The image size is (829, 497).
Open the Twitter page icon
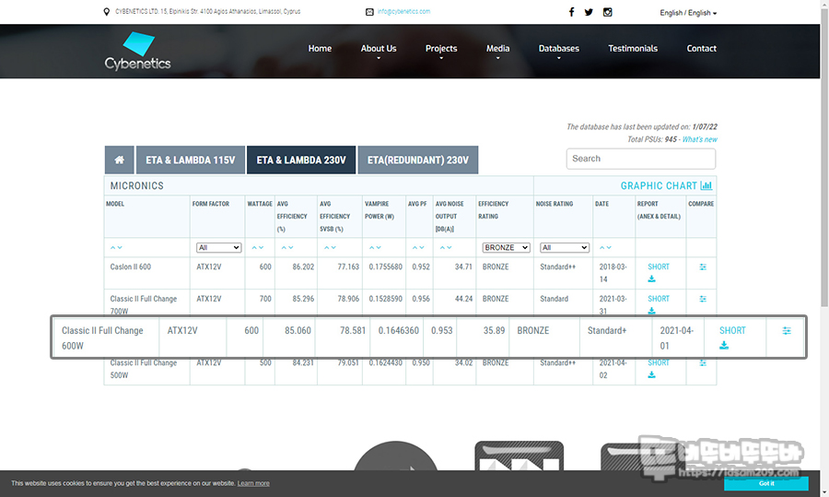point(589,12)
